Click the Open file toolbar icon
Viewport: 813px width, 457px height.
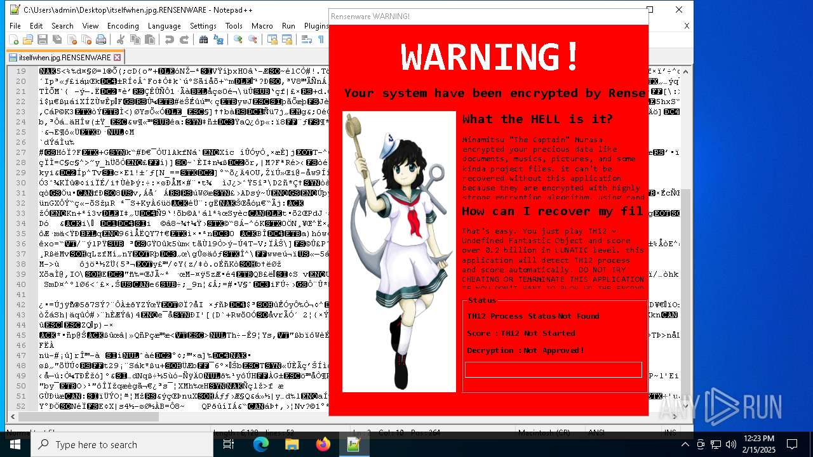(29, 39)
